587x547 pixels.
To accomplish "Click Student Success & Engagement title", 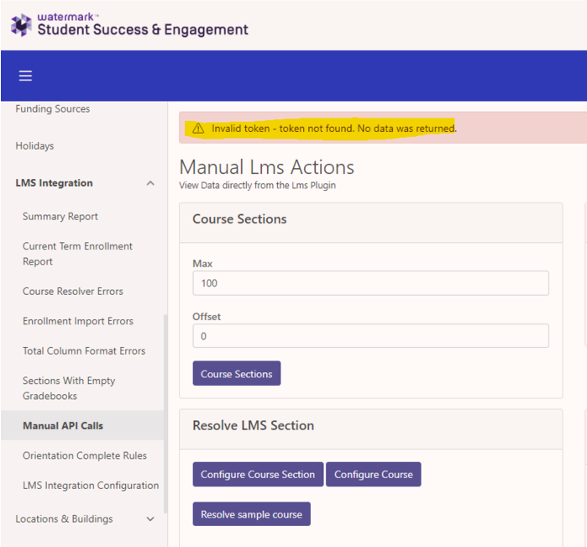I will (143, 29).
